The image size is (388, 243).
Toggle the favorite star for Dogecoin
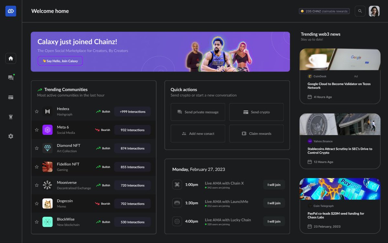[x=37, y=204]
